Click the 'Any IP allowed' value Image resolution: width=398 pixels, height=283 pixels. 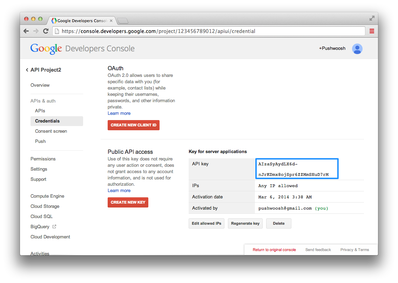[x=278, y=186]
